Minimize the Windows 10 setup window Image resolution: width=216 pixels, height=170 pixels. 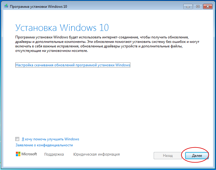point(188,7)
